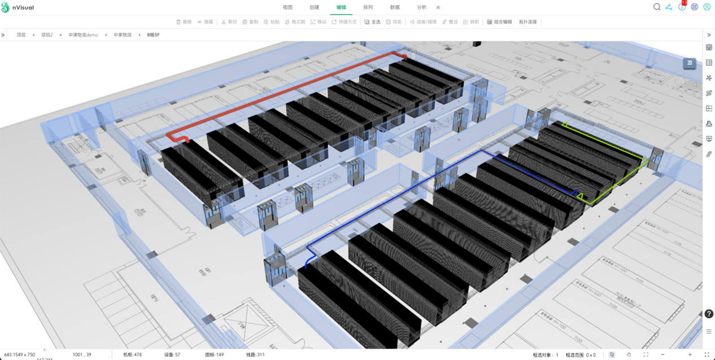Go to 中律物流demo breadcrumb

(x=83, y=35)
